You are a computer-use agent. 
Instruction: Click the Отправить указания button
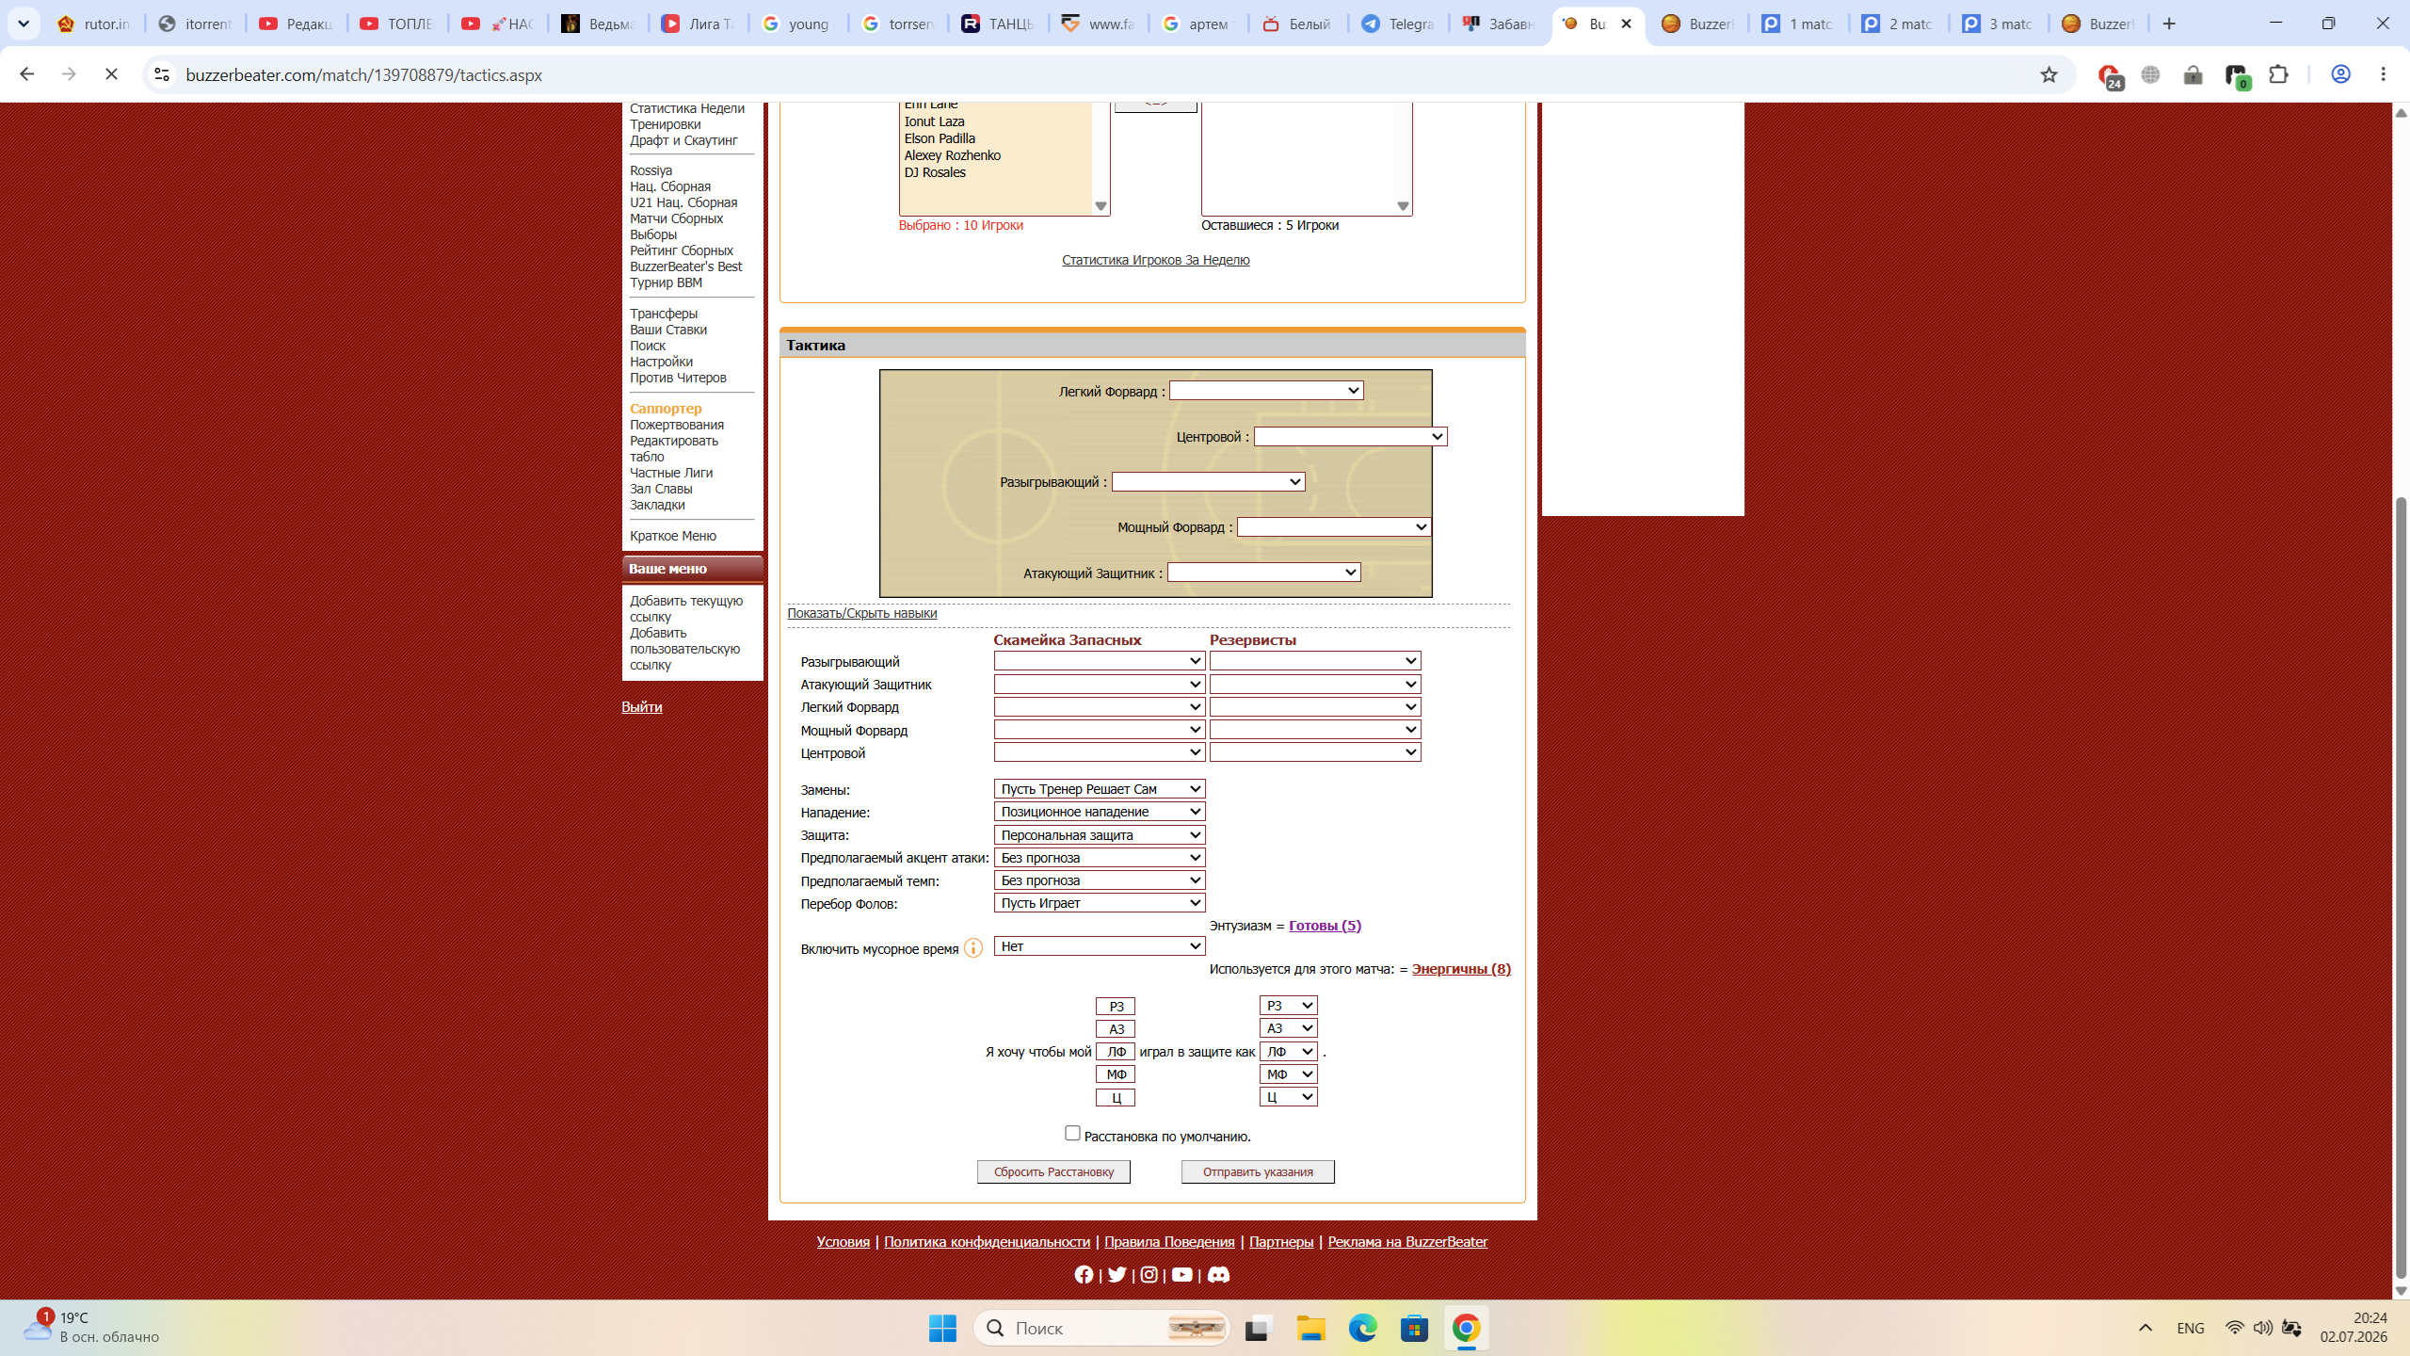click(1258, 1172)
